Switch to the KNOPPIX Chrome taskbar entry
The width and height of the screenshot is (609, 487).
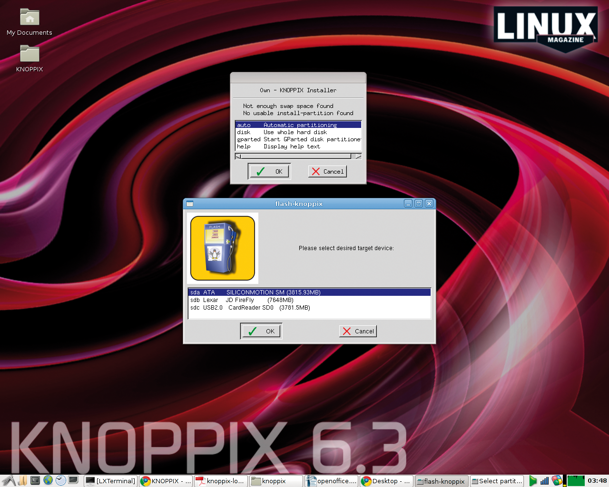coord(166,481)
